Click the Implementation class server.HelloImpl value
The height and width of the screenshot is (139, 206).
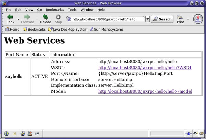[x=116, y=85]
